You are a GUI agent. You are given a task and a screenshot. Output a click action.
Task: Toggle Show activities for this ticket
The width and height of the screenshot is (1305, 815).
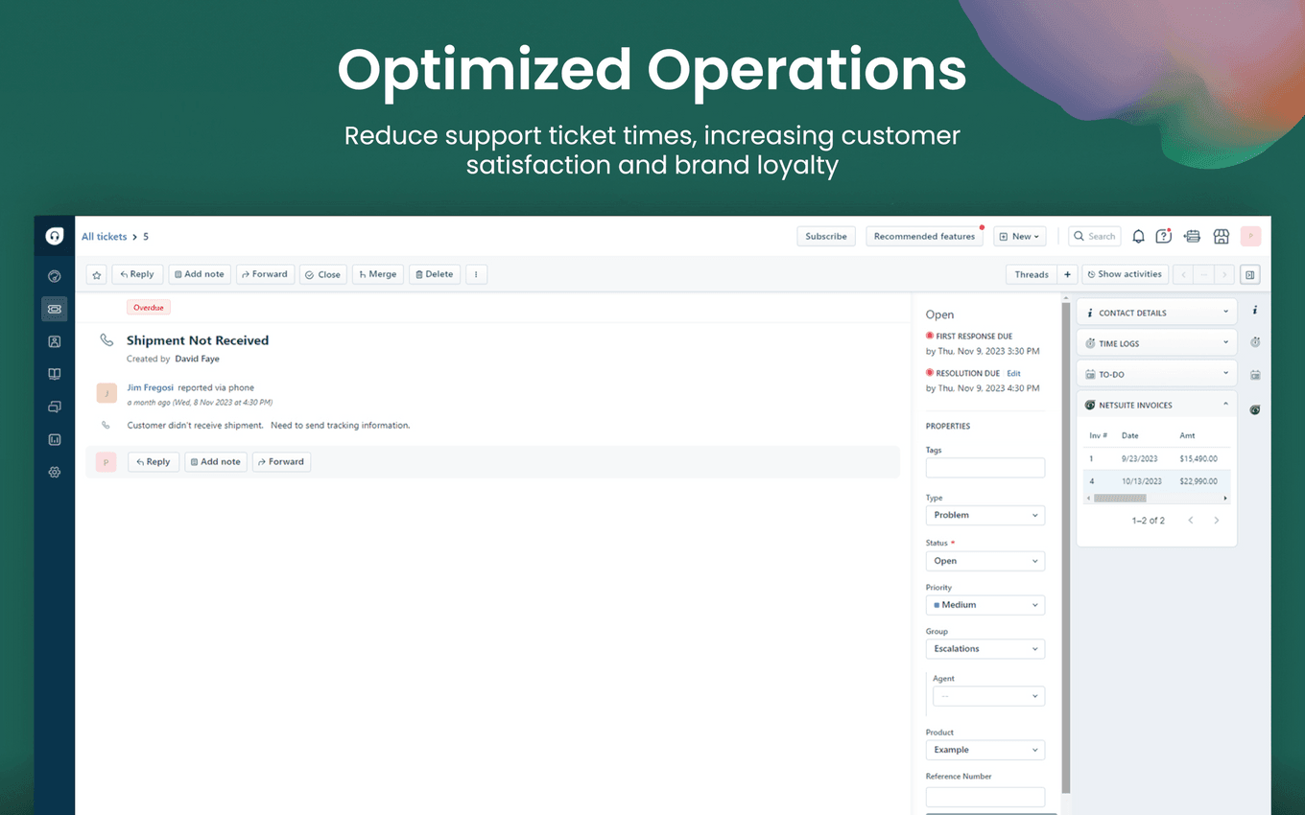pyautogui.click(x=1124, y=274)
